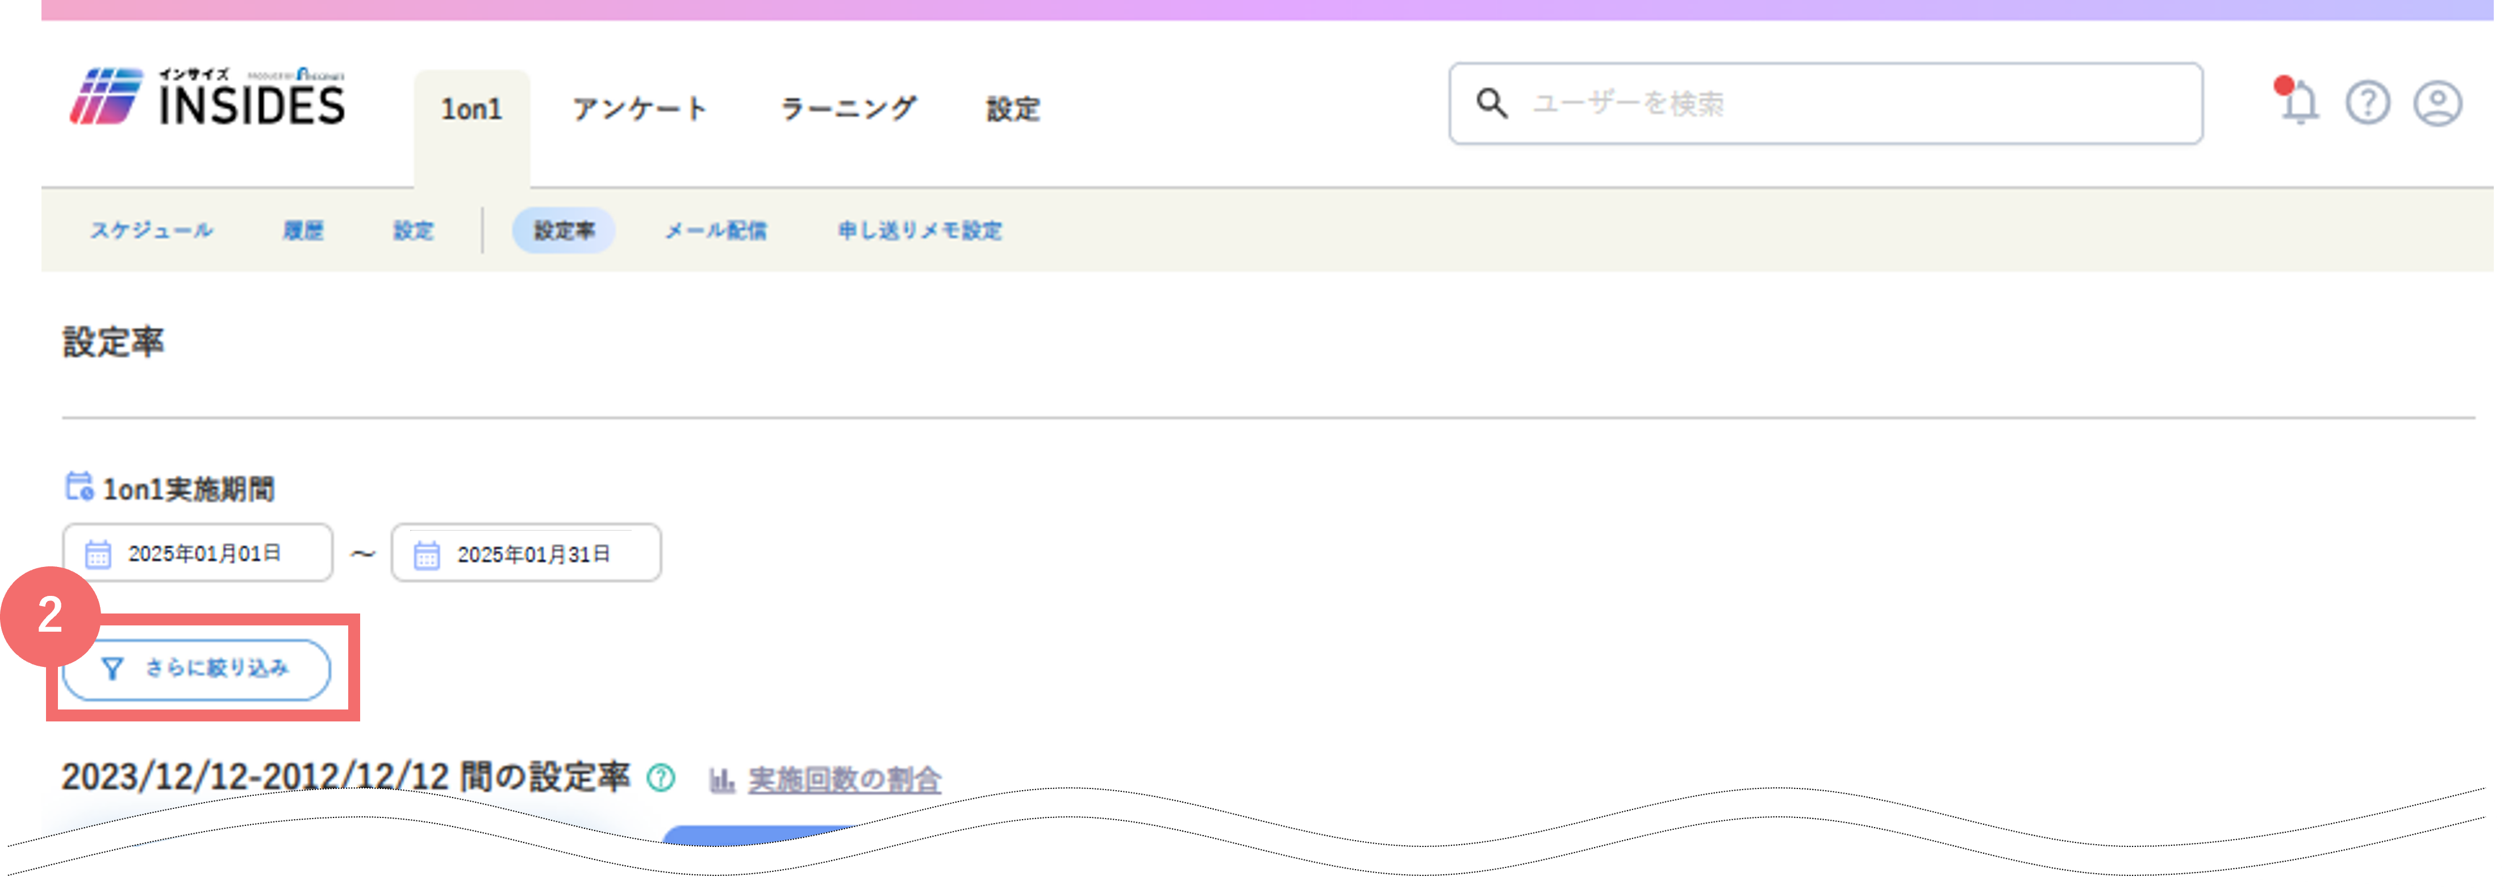
Task: Open the メール配信 sub-menu
Action: point(715,230)
